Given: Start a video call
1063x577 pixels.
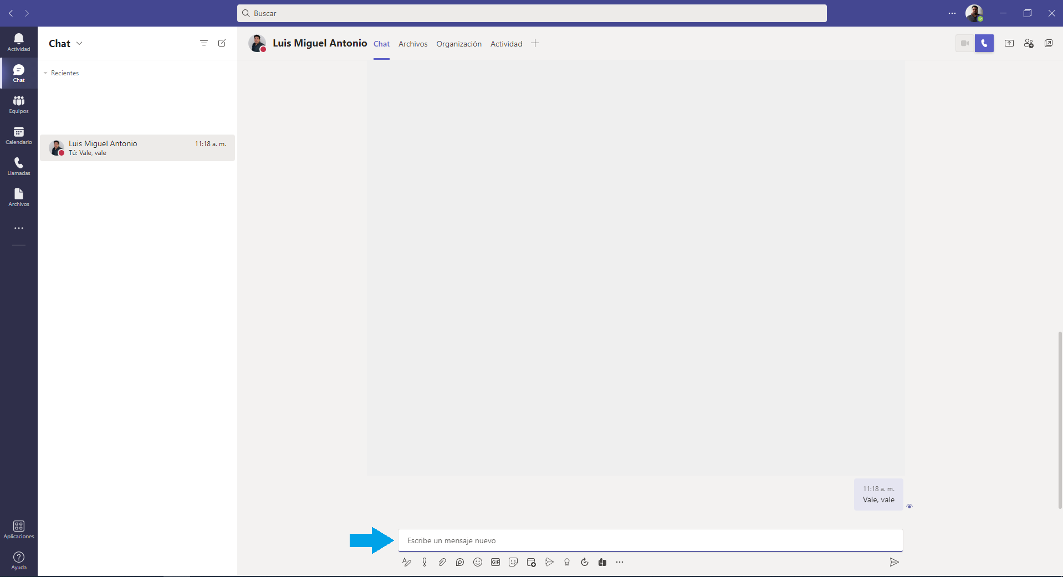Looking at the screenshot, I should point(965,43).
